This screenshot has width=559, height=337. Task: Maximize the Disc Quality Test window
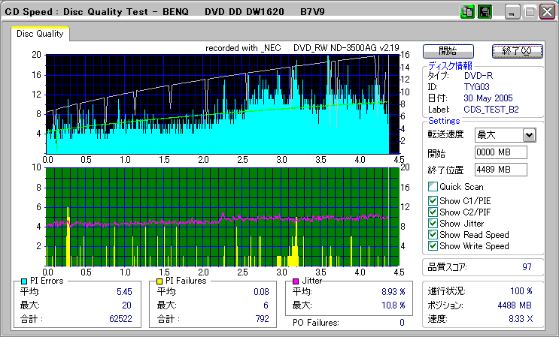click(529, 12)
